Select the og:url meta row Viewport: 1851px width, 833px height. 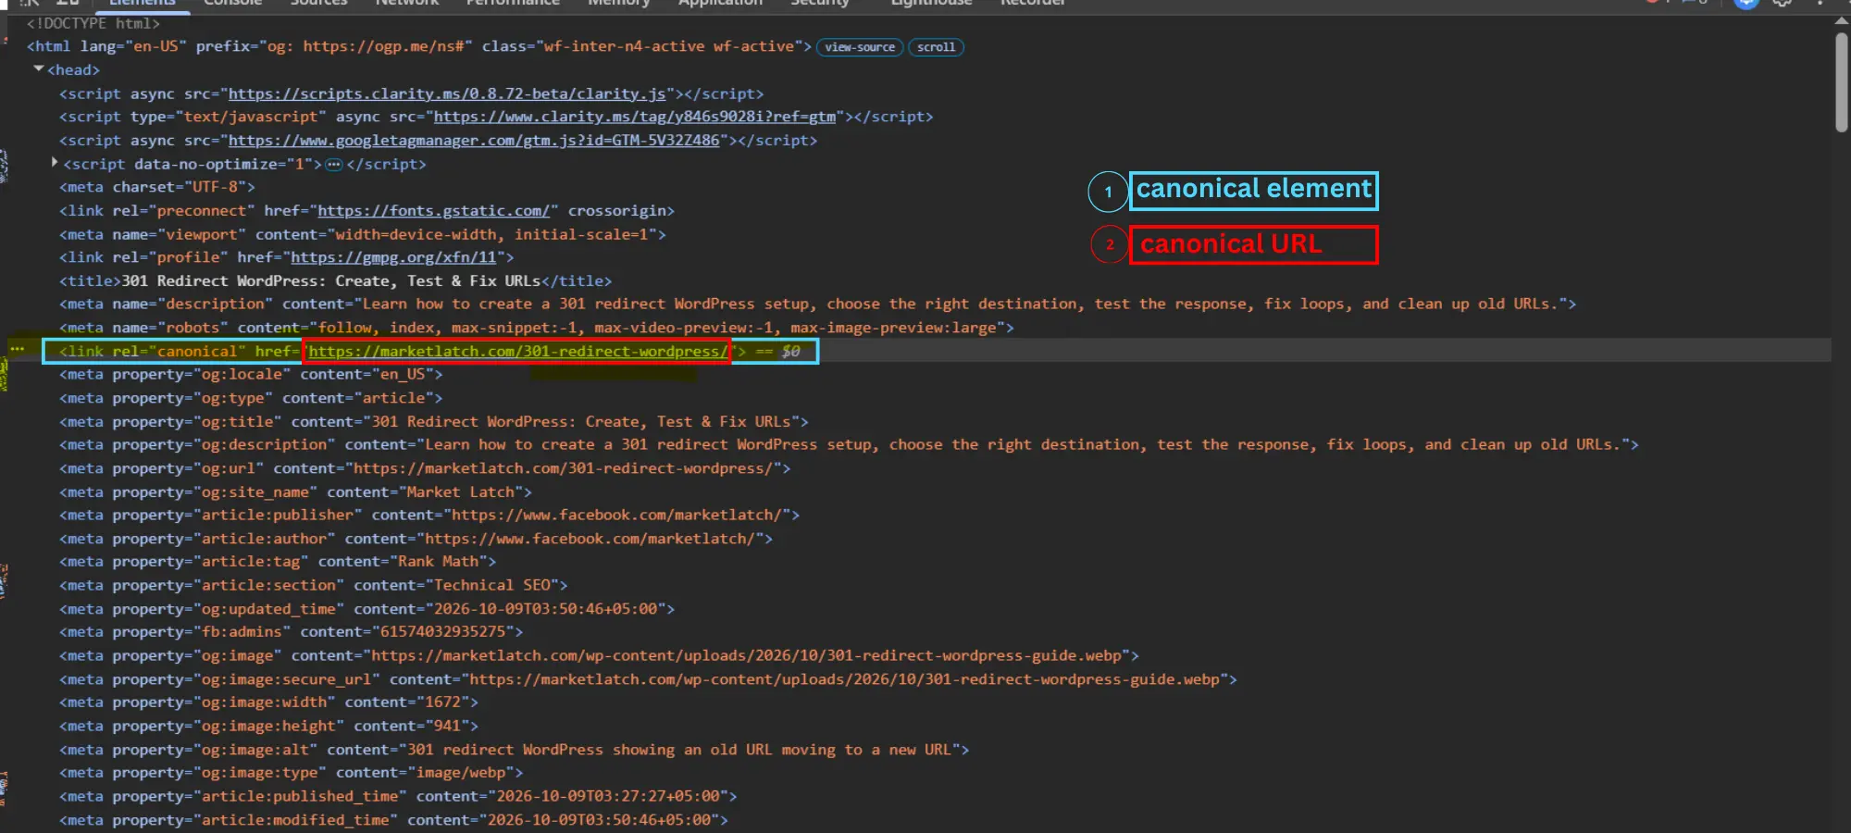pyautogui.click(x=425, y=468)
